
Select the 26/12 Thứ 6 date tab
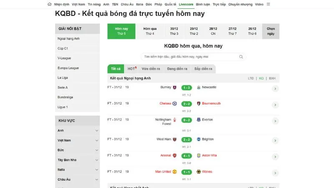[252, 31]
